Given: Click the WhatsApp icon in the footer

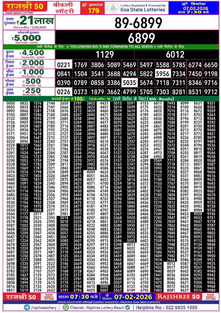Looking at the screenshot, I should 66,307.
